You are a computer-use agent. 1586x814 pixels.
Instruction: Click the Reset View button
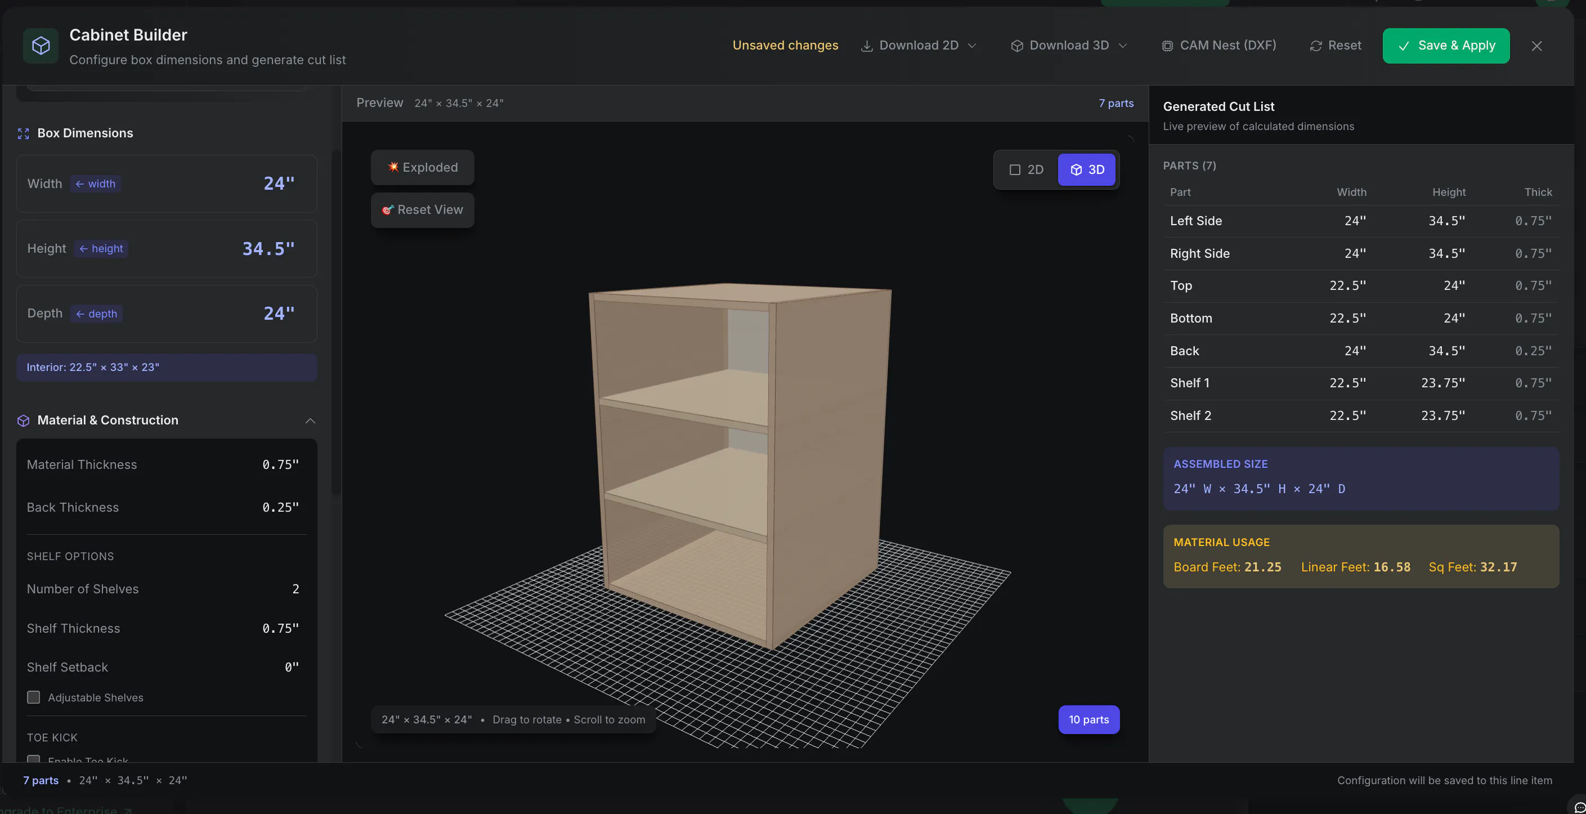point(422,210)
